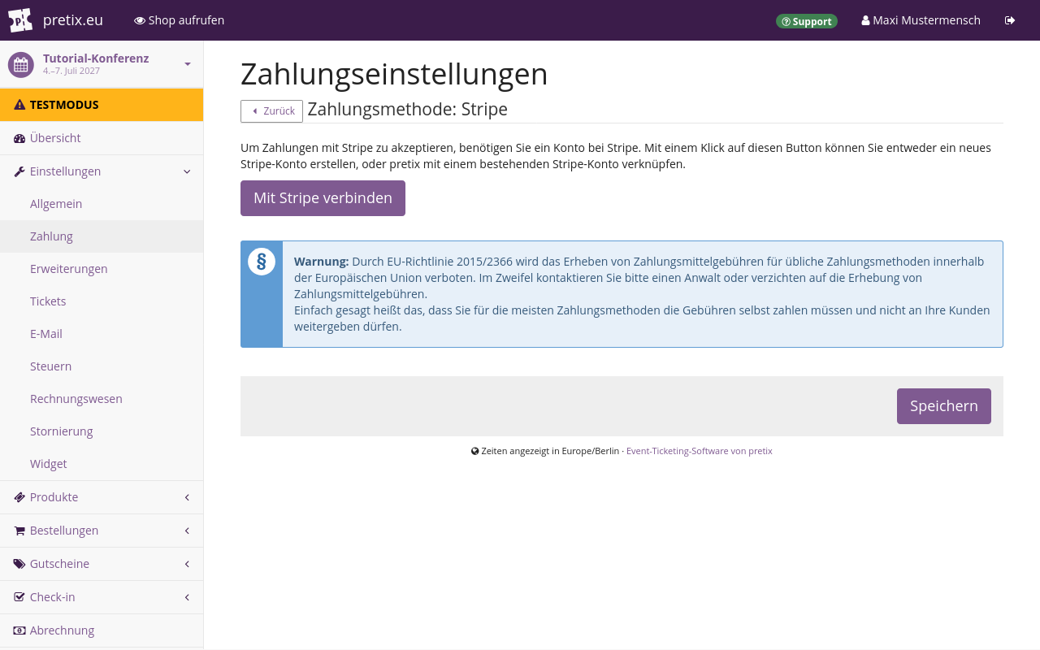Expand the Gutscheine submenu chevron
The height and width of the screenshot is (650, 1040).
tap(187, 564)
